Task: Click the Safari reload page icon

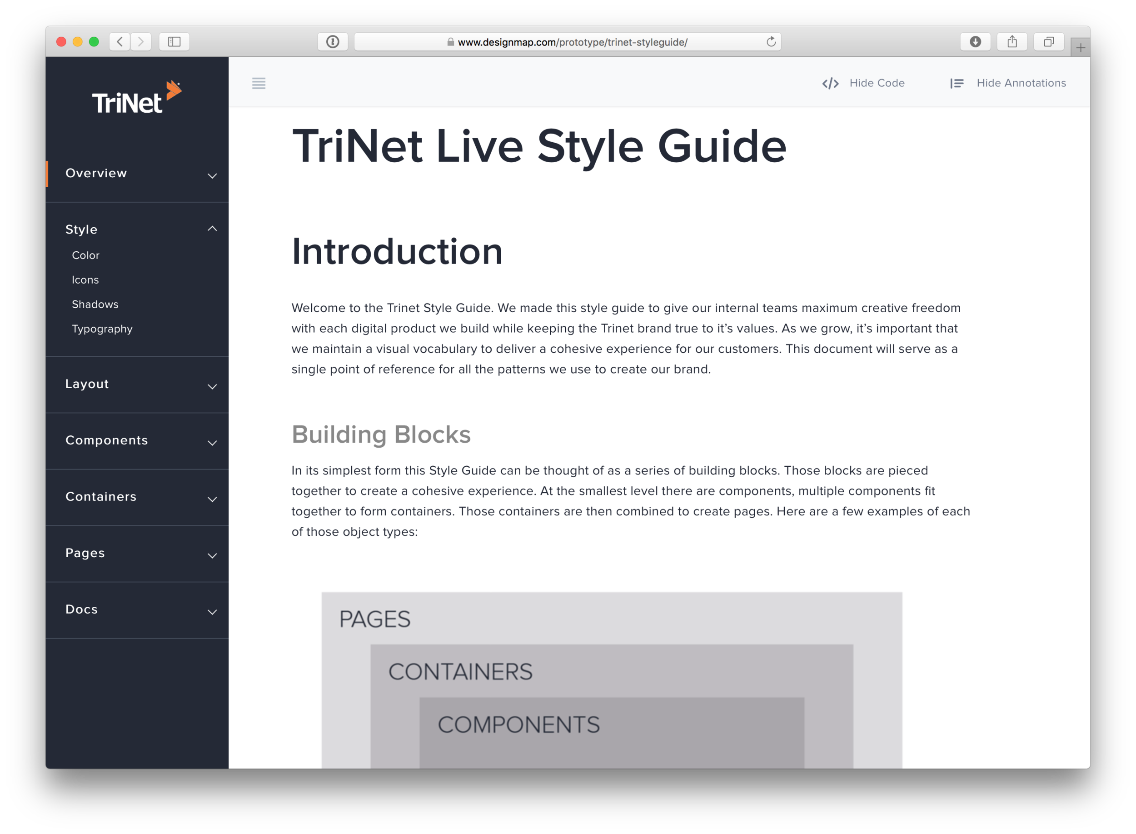Action: (771, 42)
